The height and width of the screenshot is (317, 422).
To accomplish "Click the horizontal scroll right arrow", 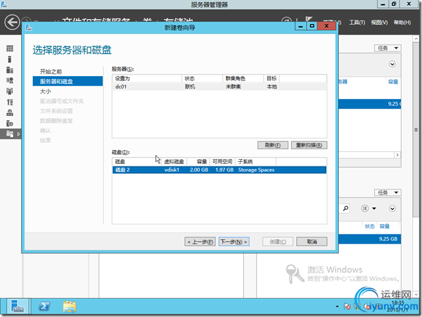I will tap(397, 155).
